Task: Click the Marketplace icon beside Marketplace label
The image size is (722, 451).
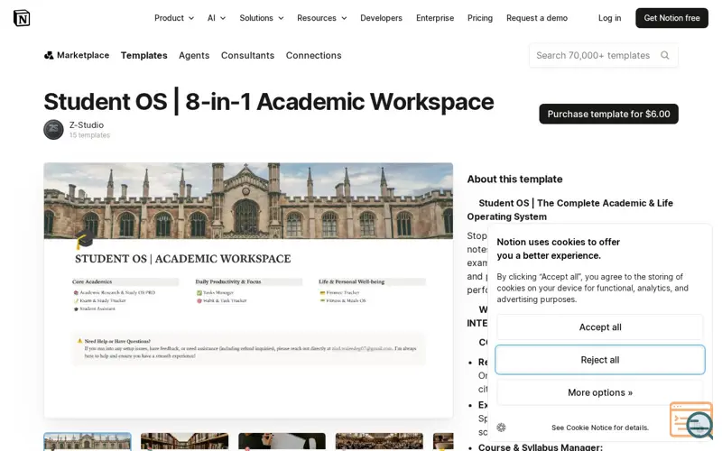Action: (x=49, y=55)
